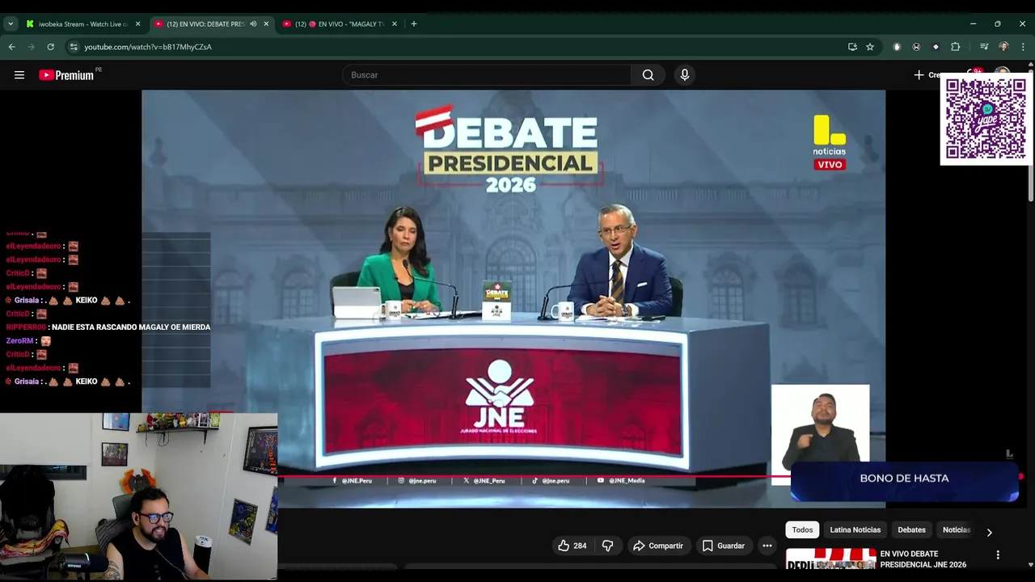Screen dimensions: 1035x582
Task: Open options for the suggested JNE 2026 video
Action: pos(998,555)
